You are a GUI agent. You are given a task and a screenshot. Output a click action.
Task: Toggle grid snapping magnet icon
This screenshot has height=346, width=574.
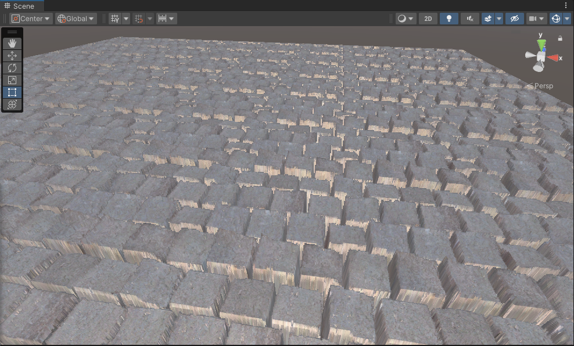tap(139, 19)
